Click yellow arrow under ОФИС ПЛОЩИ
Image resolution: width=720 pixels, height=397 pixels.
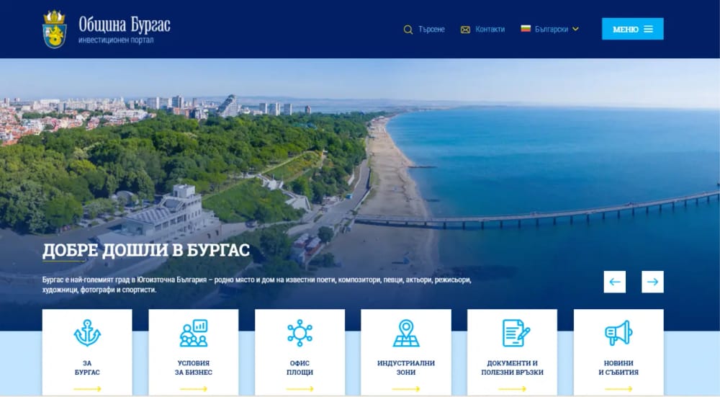pyautogui.click(x=300, y=389)
